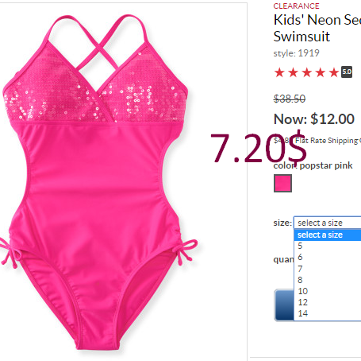Click the fifth red rating star
The image size is (361, 361).
pyautogui.click(x=334, y=72)
